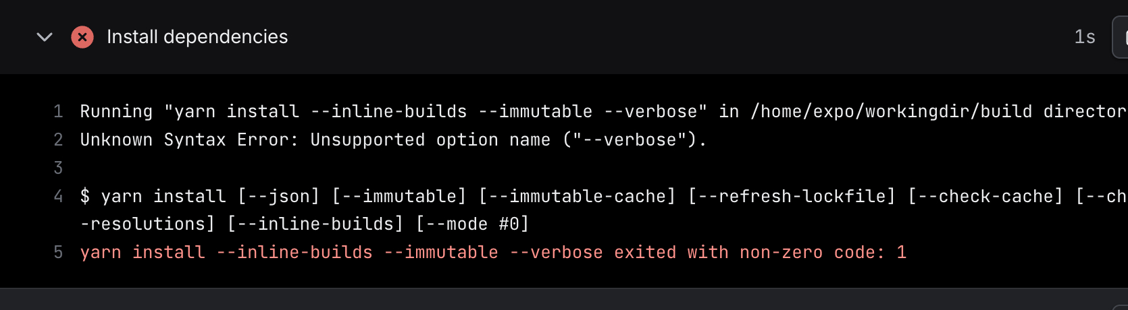Click the red failed-status icon
Image resolution: width=1128 pixels, height=310 pixels.
point(82,37)
